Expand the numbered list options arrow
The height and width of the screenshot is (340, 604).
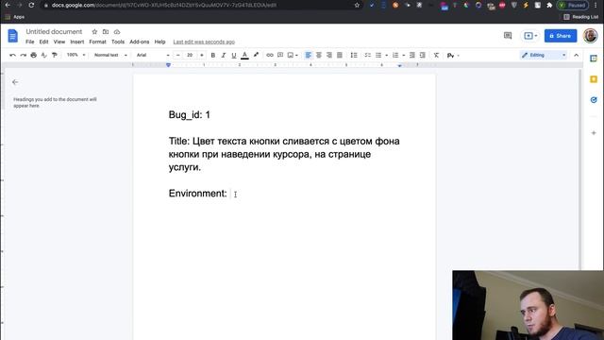403,55
